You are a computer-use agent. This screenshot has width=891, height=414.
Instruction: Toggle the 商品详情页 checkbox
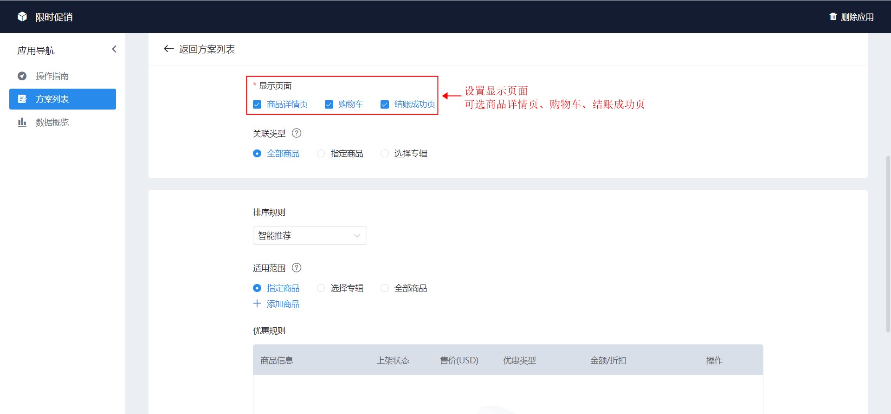(x=257, y=104)
